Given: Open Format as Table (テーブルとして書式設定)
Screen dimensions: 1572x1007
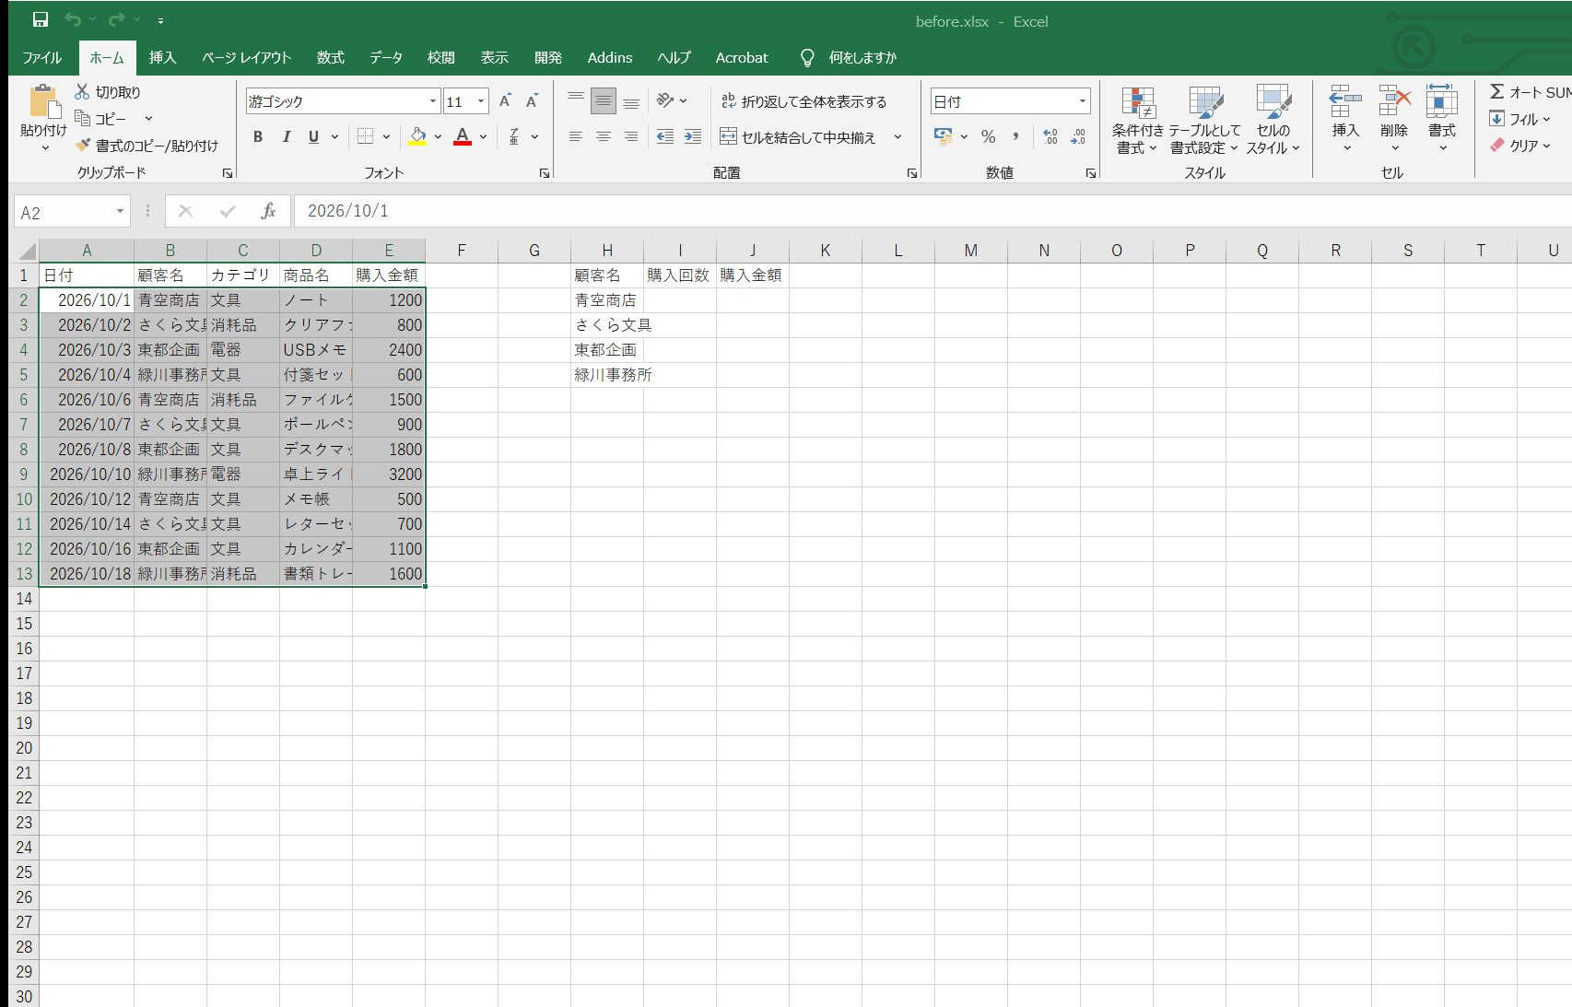Looking at the screenshot, I should [x=1205, y=121].
